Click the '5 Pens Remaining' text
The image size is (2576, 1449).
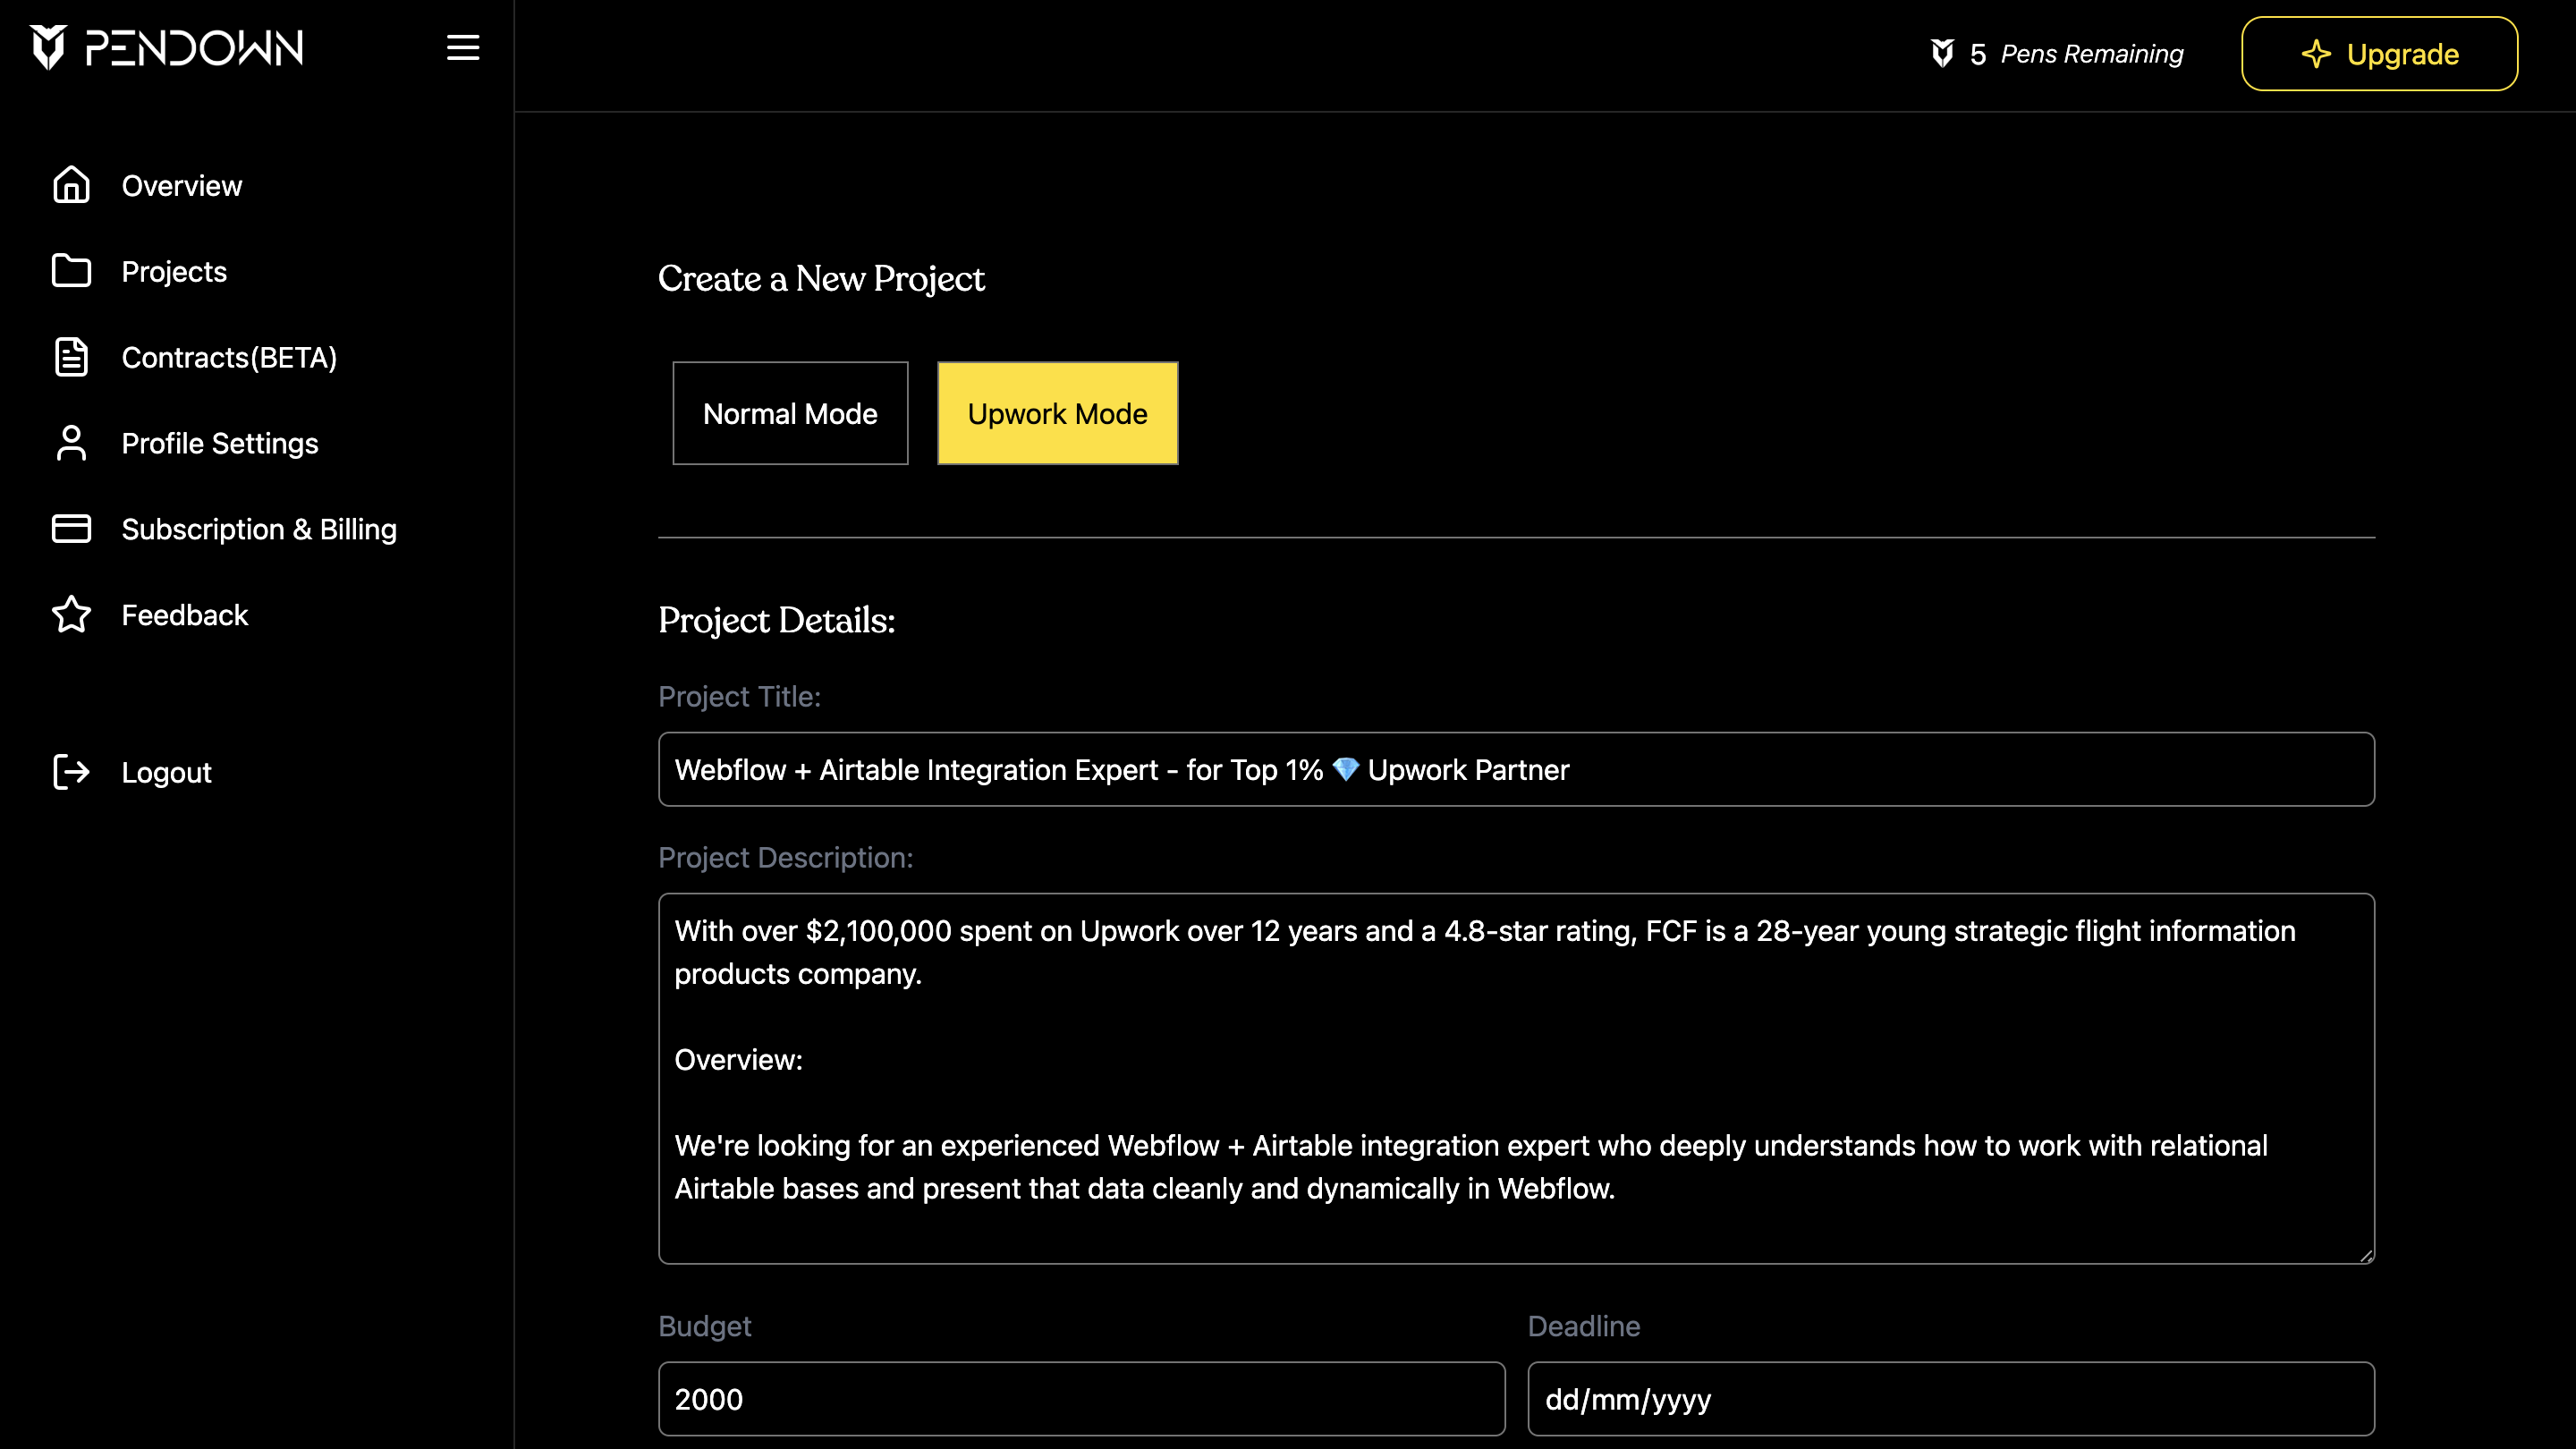point(2076,54)
